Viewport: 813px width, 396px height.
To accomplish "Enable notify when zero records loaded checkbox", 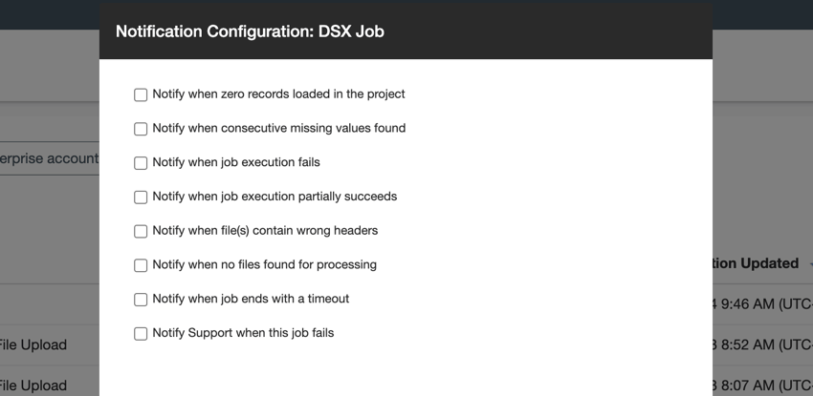I will 141,94.
